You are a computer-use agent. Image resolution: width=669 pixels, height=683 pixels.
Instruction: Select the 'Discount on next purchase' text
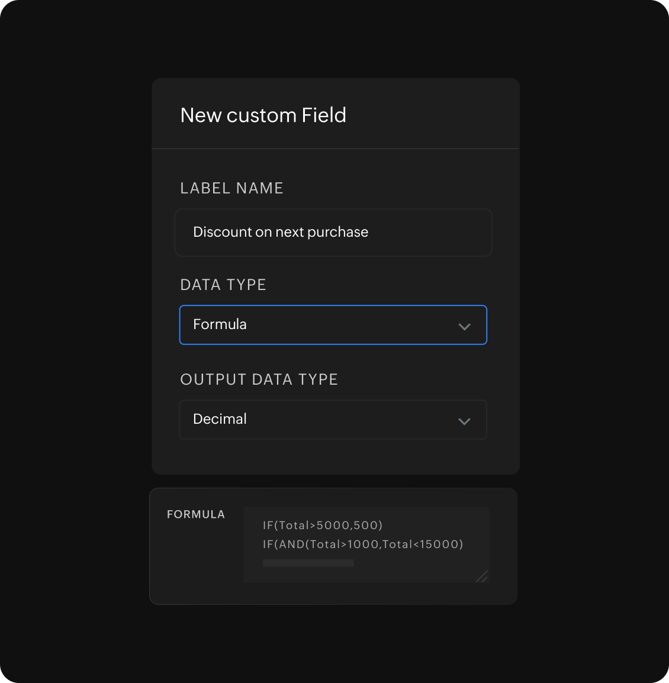click(280, 232)
